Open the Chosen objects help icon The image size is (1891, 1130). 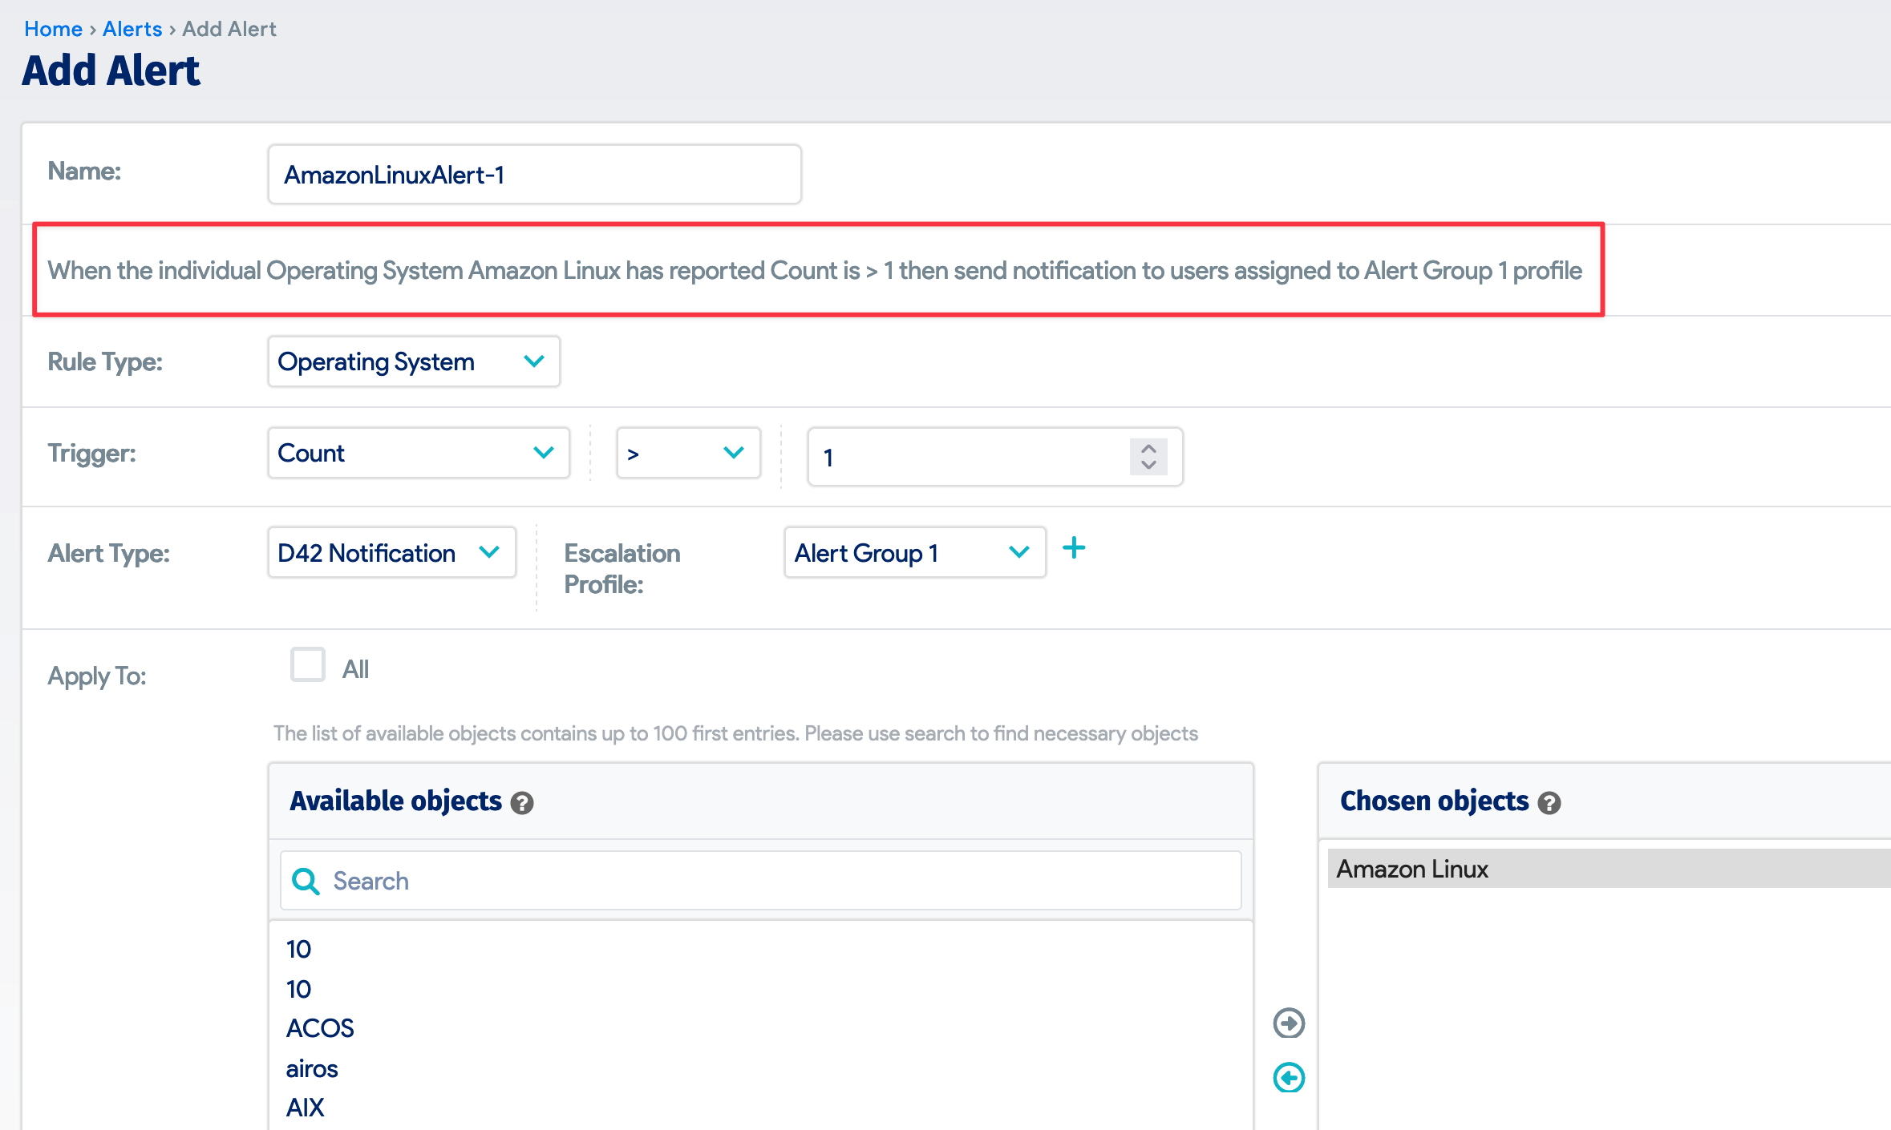coord(1549,803)
